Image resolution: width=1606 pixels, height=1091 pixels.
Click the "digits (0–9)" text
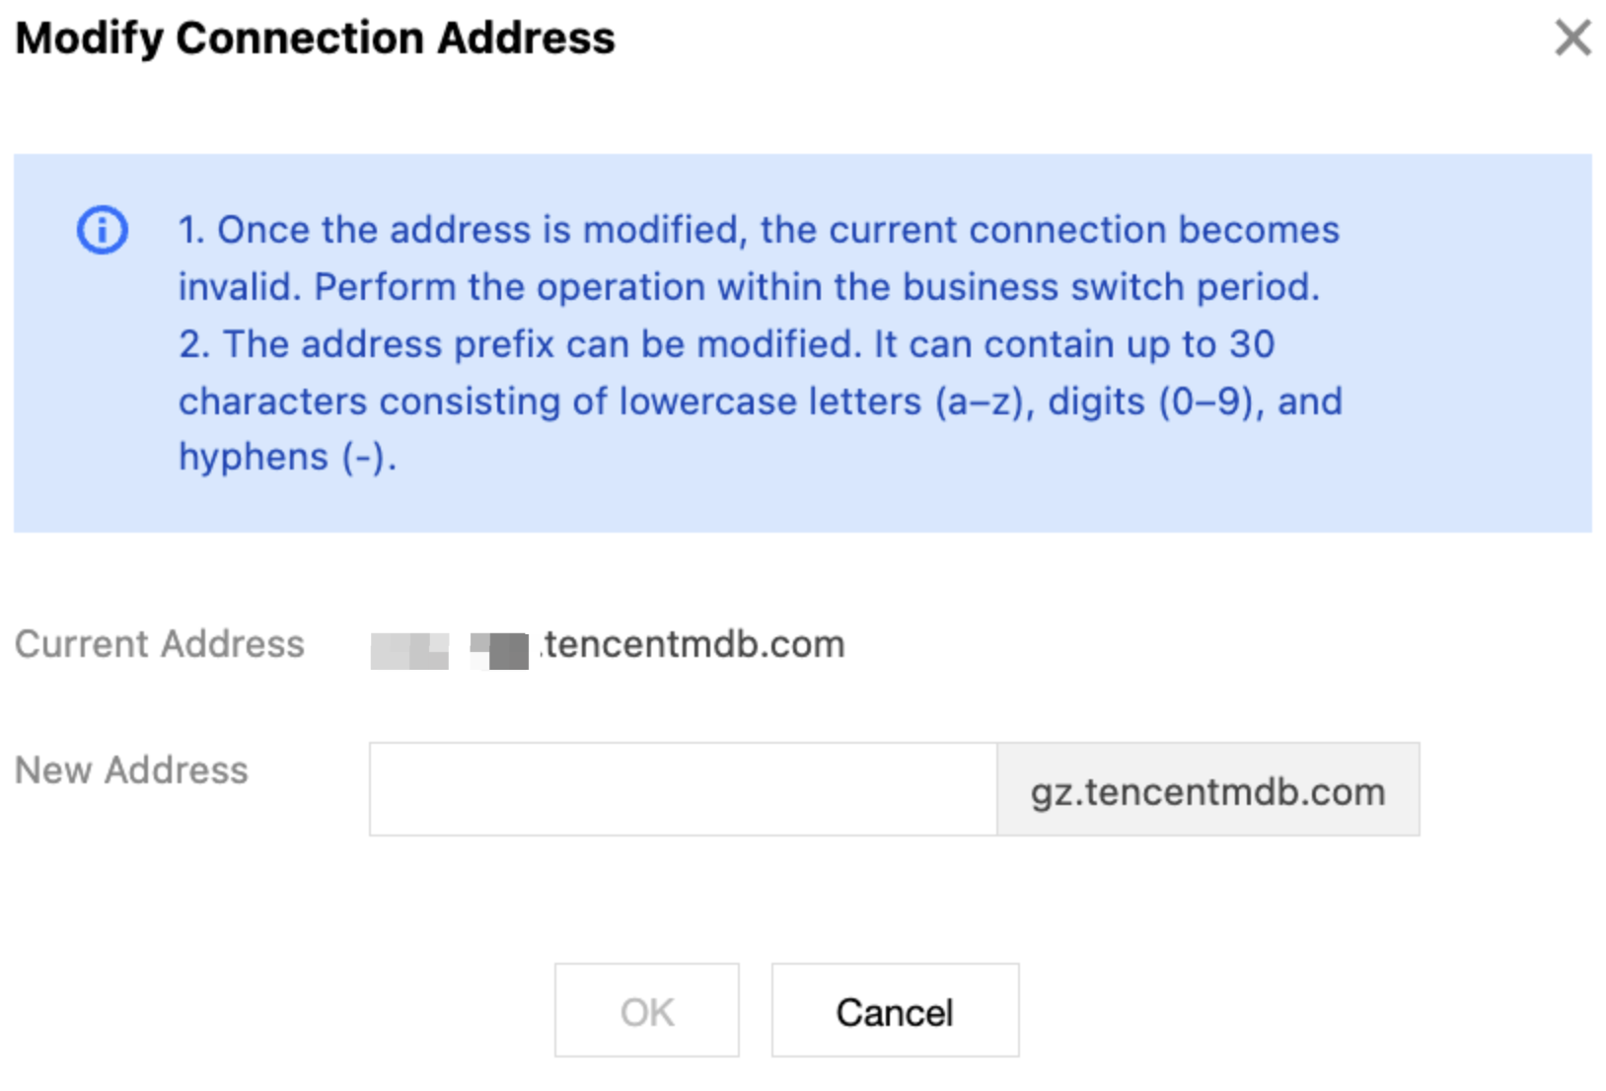tap(1153, 401)
